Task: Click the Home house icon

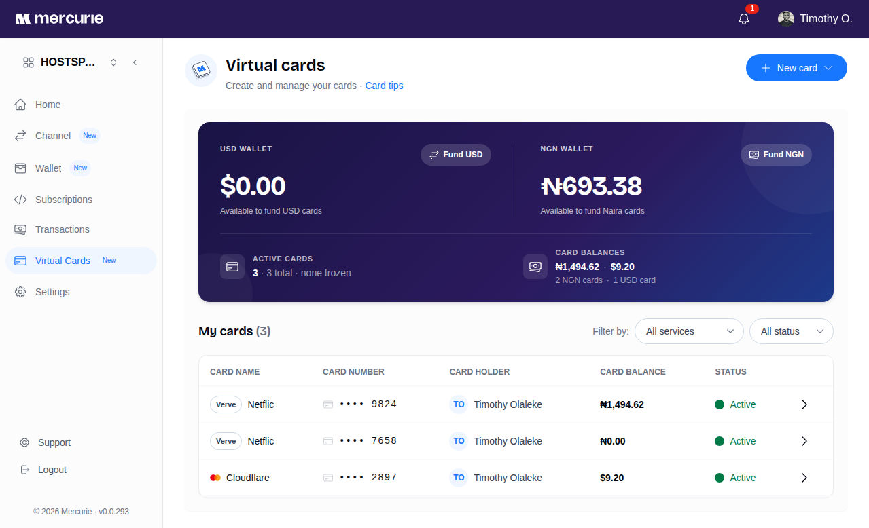Action: [x=20, y=105]
